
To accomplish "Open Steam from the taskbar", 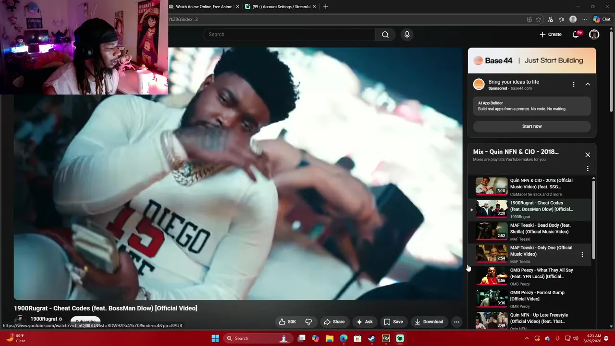I will point(371,338).
